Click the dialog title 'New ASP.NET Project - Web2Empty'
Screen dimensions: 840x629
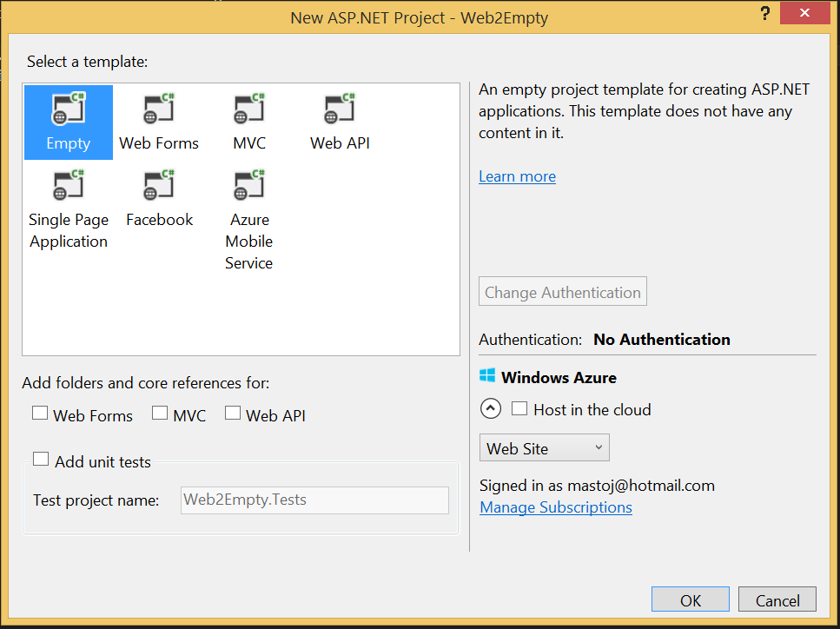(x=419, y=17)
